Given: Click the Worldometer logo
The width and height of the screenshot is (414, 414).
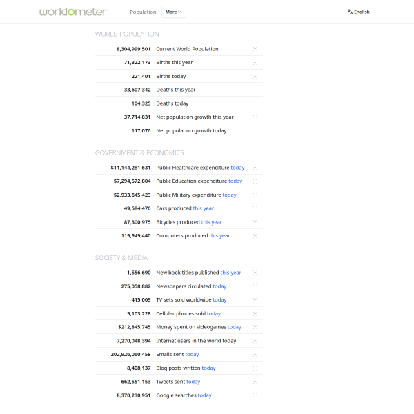Looking at the screenshot, I should pos(73,12).
